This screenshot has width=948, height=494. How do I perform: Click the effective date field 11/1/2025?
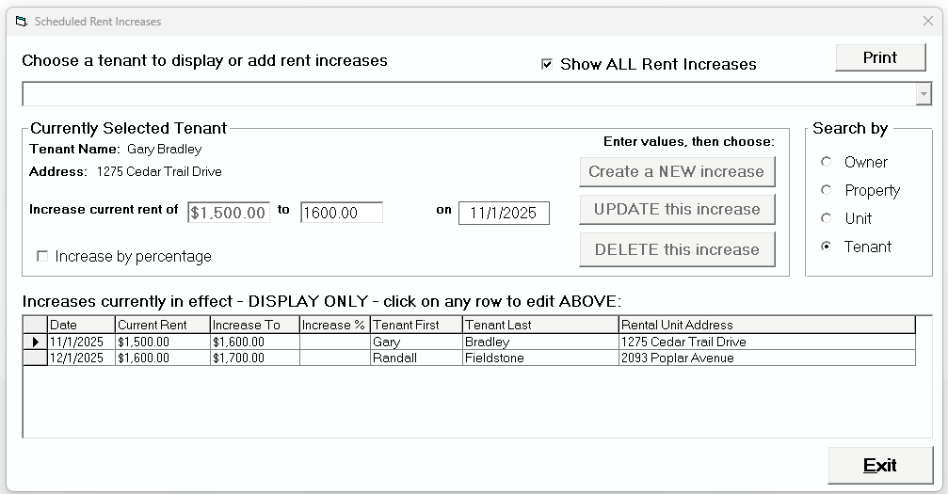click(504, 213)
